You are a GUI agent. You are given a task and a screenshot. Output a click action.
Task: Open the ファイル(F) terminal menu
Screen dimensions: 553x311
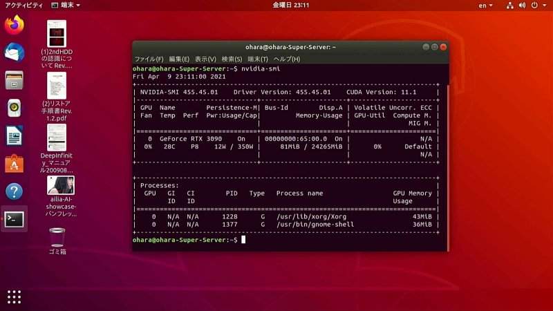[149, 59]
